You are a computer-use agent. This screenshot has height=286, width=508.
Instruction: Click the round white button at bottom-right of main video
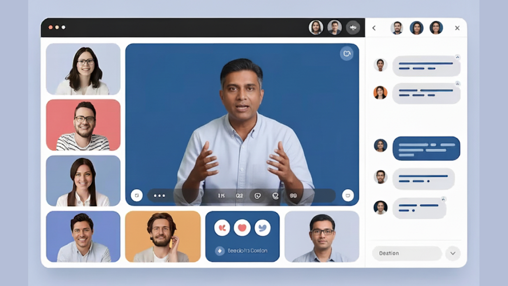coord(348,195)
